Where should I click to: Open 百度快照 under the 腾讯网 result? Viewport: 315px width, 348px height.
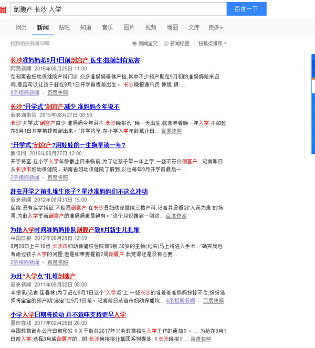pyautogui.click(x=58, y=177)
